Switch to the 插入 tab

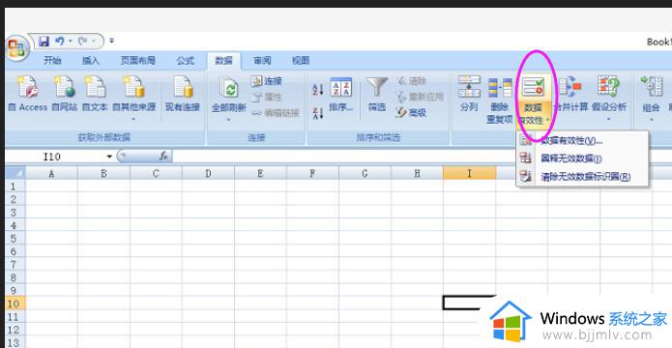coord(91,61)
